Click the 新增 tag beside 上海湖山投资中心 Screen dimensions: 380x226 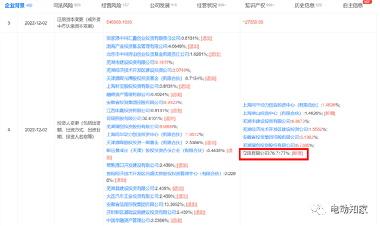330,113
